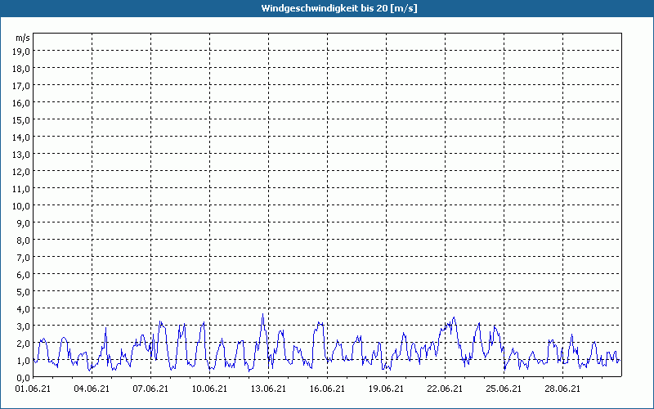Click the chart title 'Windgeschwindigkeit bis 20 [m/s]'
654x409 pixels.
[x=339, y=8]
